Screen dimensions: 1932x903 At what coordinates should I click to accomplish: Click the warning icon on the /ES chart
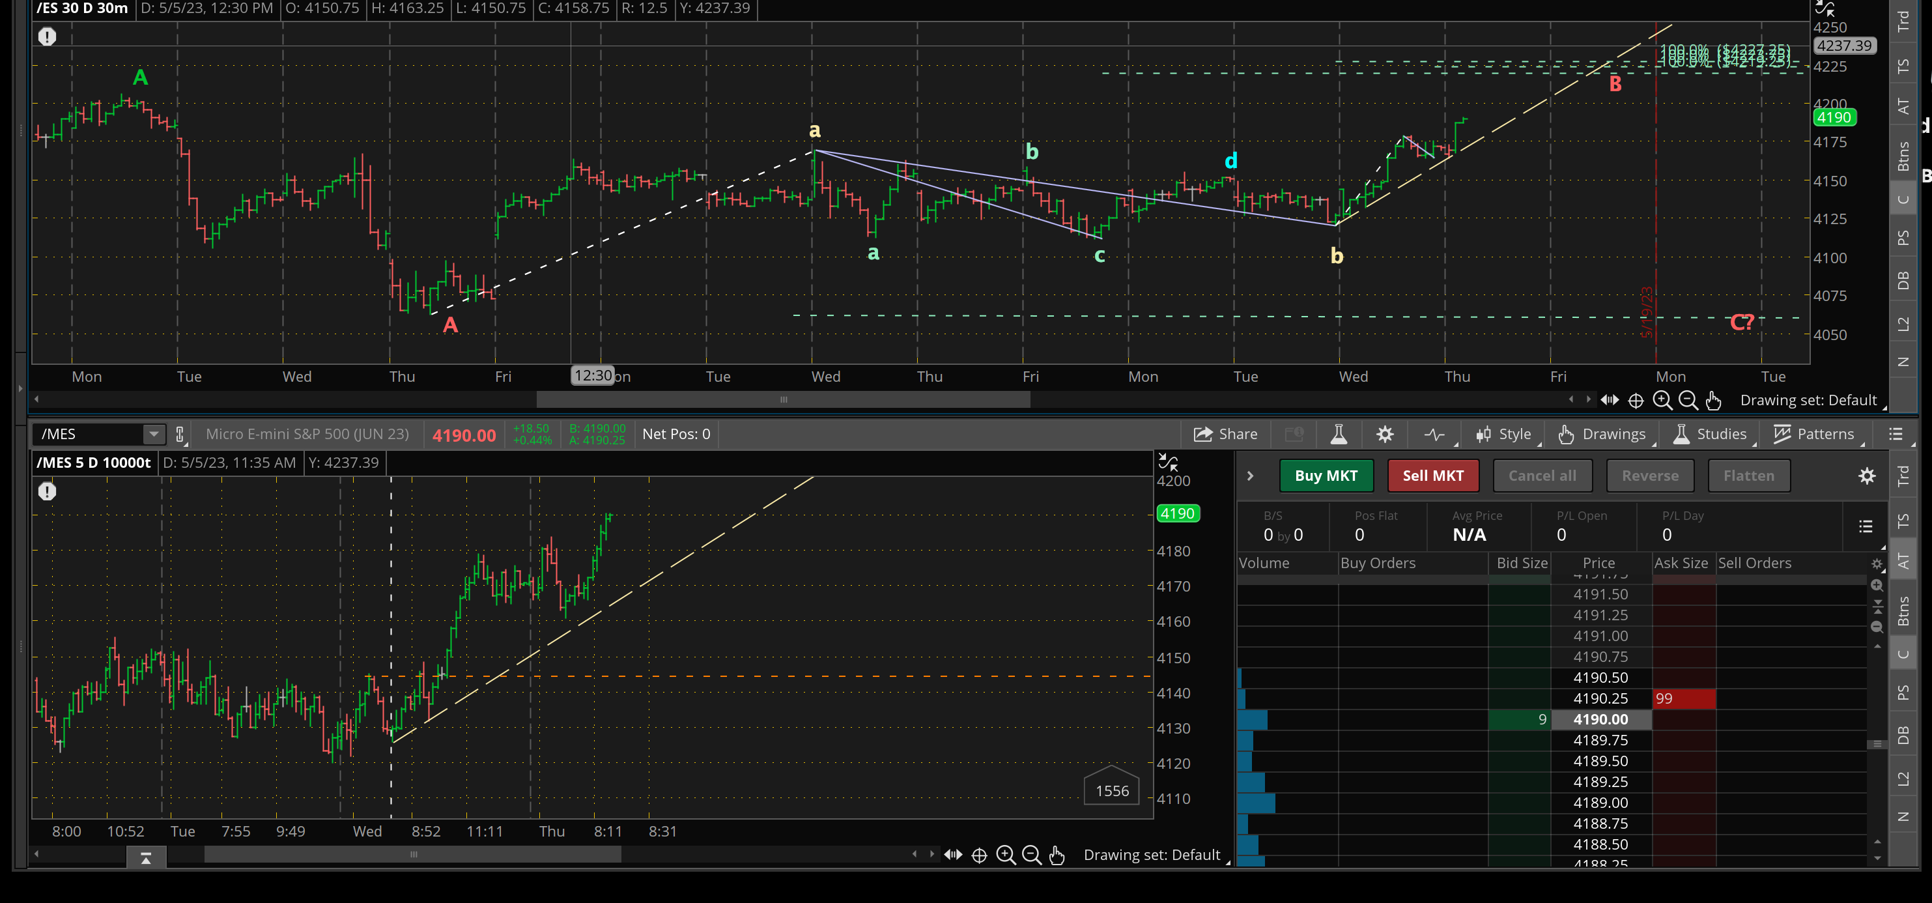point(48,36)
